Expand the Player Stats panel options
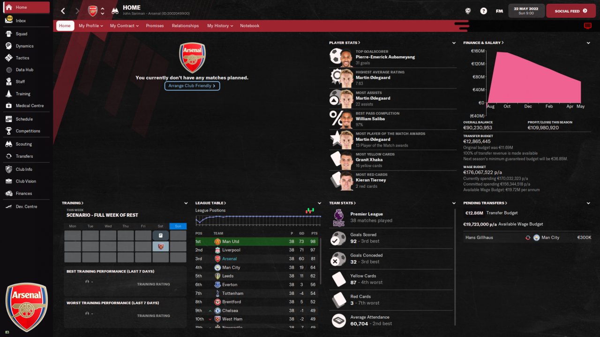This screenshot has width=600, height=337. coord(454,43)
